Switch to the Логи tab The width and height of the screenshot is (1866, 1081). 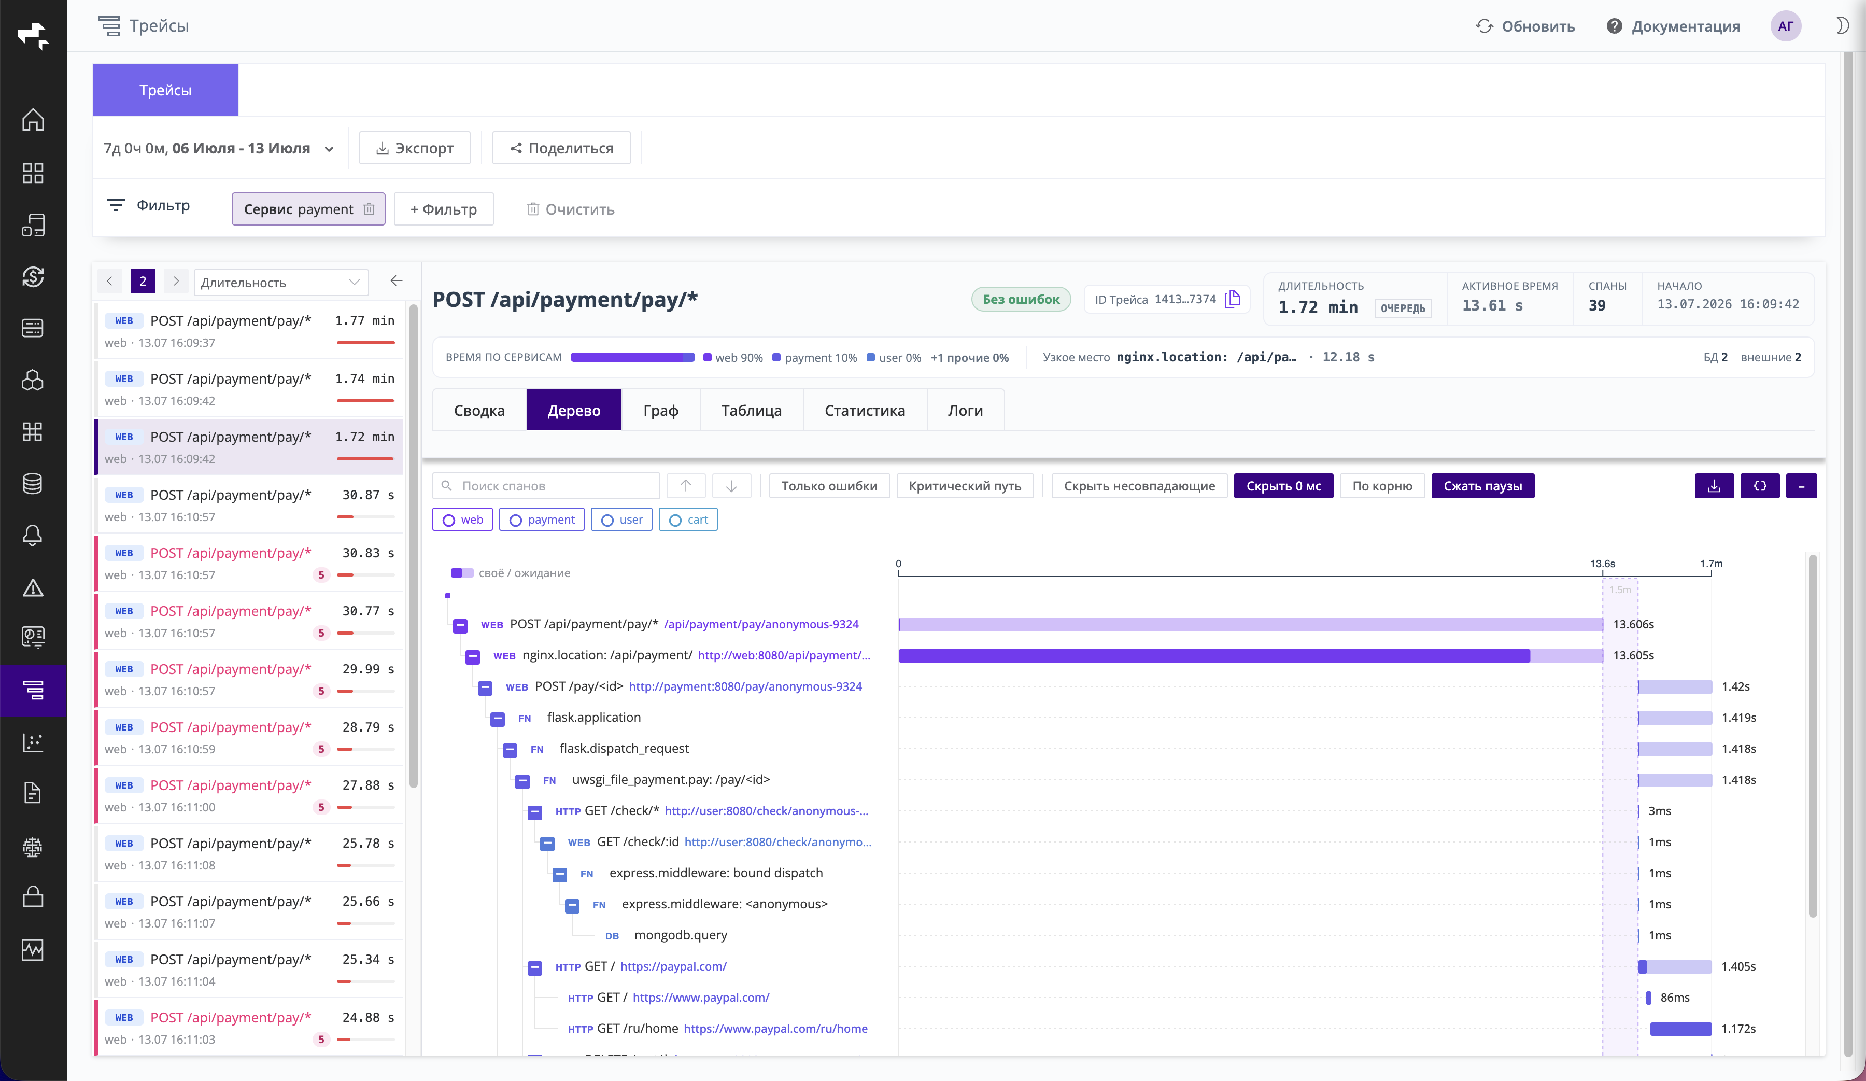(x=965, y=410)
